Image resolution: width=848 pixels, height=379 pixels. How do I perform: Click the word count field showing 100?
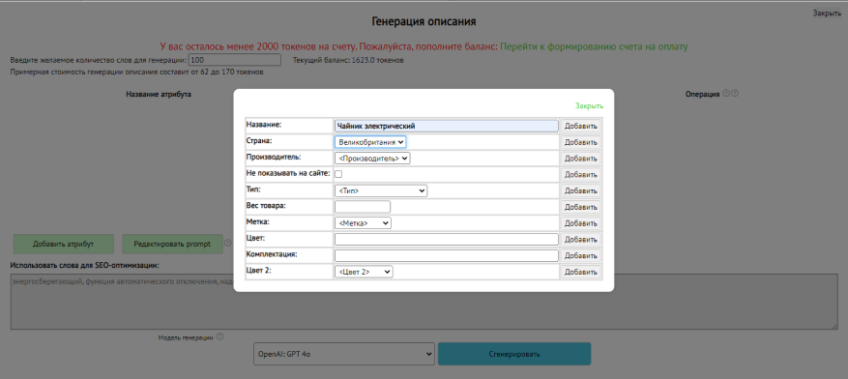pyautogui.click(x=235, y=60)
